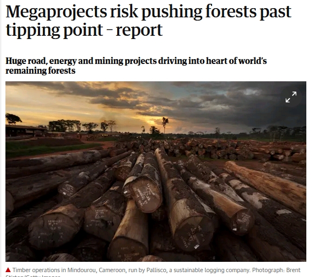Click the word 'Mindourou' in the caption
This screenshot has width=315, height=277.
81,270
